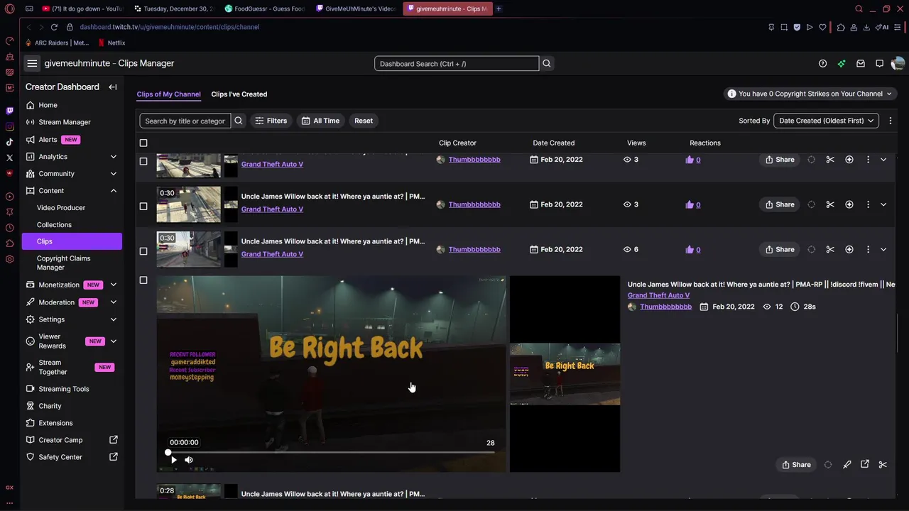Open the dashboard help question-mark icon
Screen dimensions: 909x511
[x=822, y=63]
